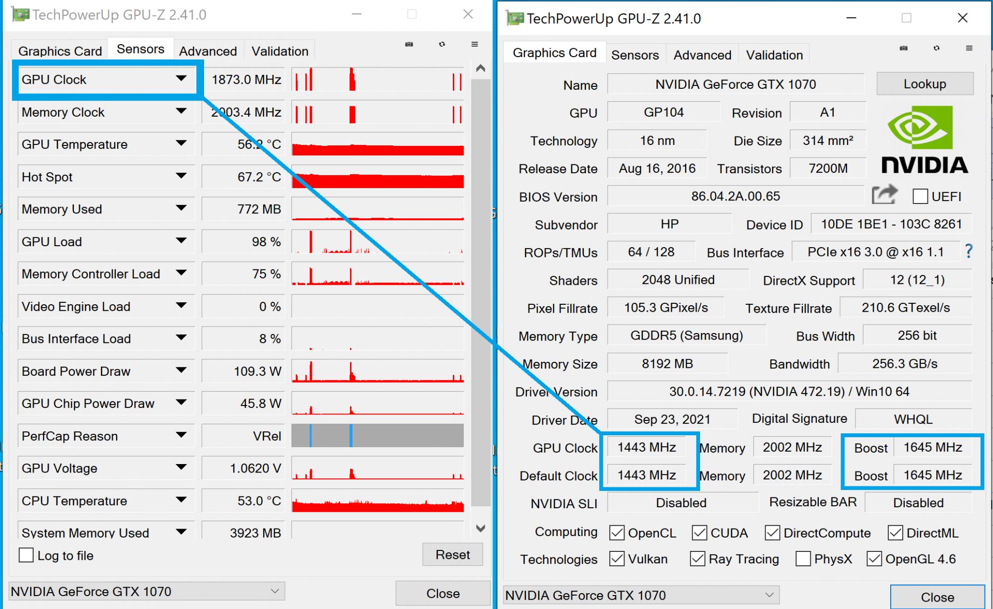
Task: Toggle the Ray Tracing checkbox
Action: click(698, 558)
